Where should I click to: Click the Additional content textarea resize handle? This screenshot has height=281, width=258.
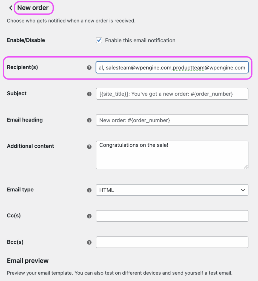[x=246, y=167]
